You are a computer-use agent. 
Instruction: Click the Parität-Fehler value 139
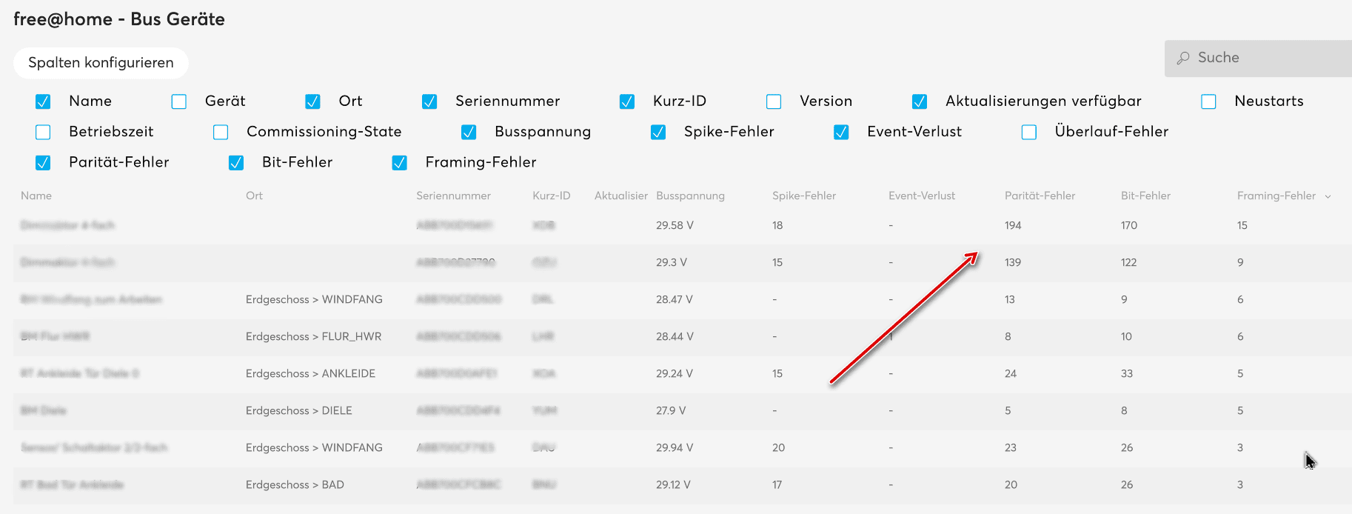[x=1013, y=262]
